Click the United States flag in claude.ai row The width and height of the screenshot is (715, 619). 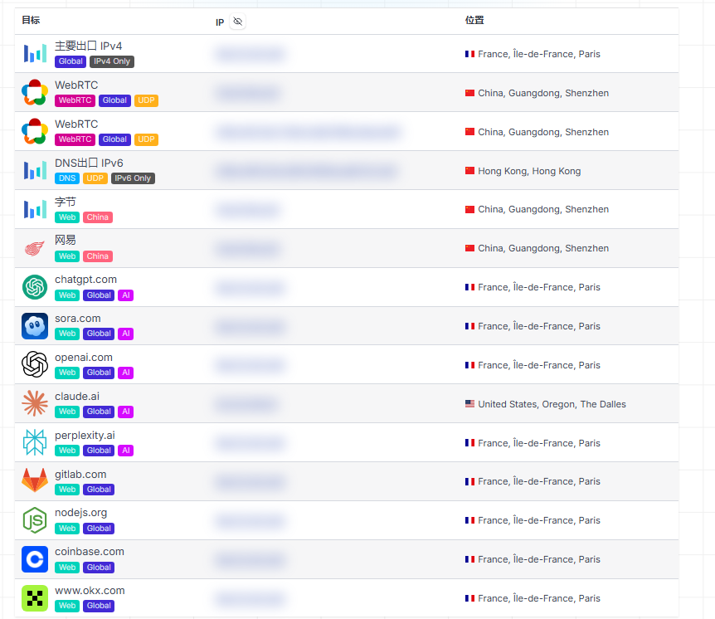[469, 404]
